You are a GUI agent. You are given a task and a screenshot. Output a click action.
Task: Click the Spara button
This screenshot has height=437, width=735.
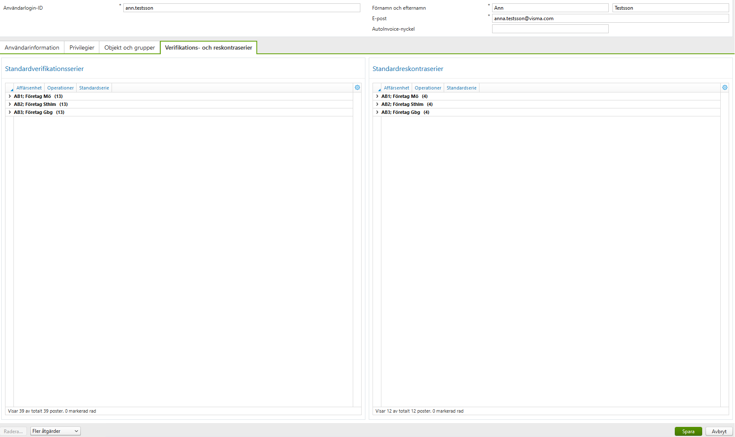(688, 431)
